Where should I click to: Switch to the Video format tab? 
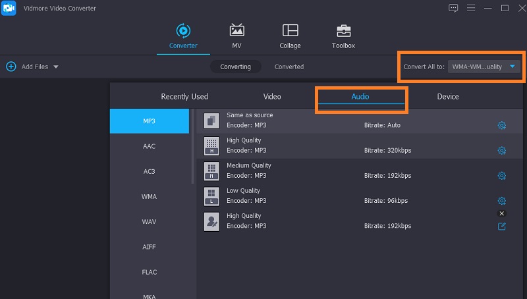tap(272, 97)
